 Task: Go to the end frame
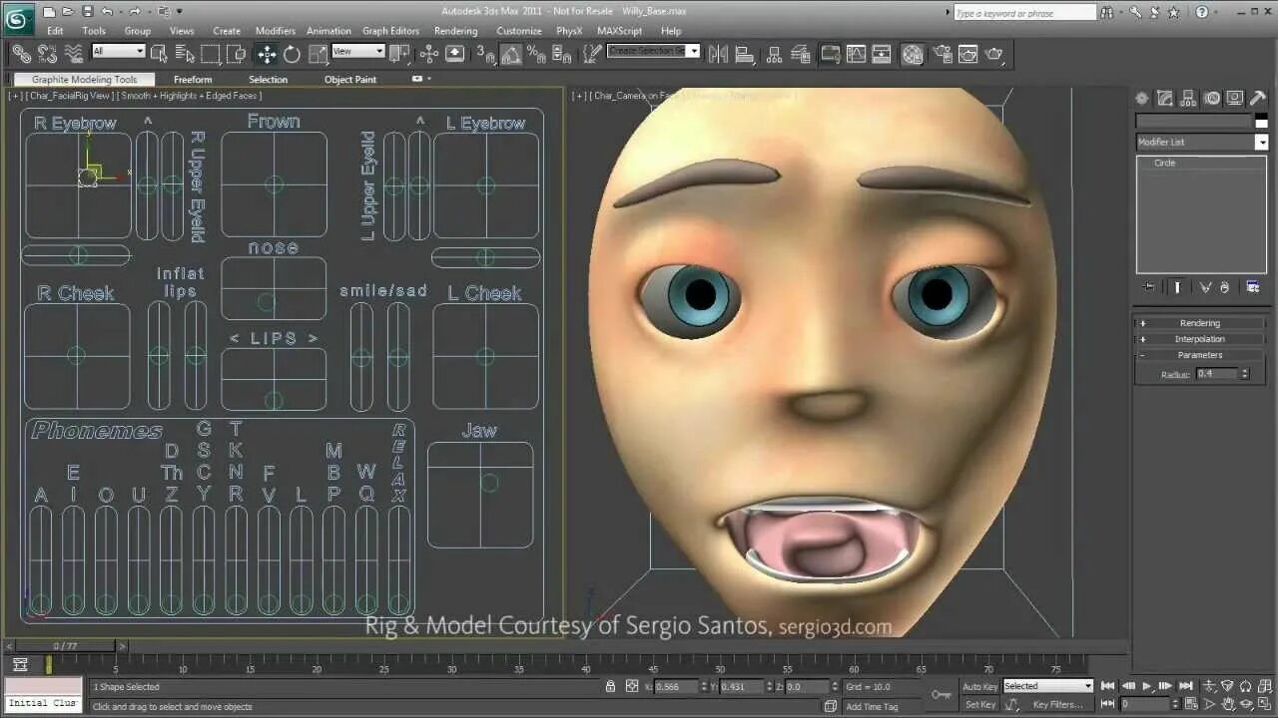[1185, 686]
